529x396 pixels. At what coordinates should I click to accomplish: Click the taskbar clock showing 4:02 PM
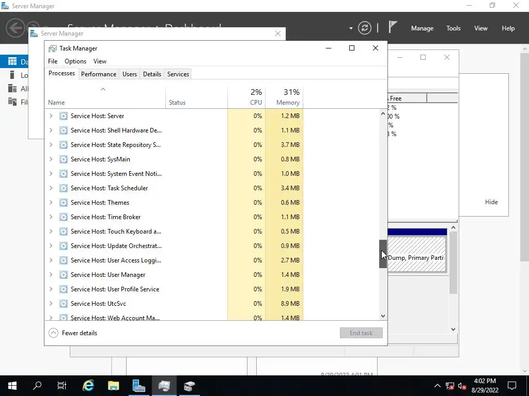click(485, 386)
